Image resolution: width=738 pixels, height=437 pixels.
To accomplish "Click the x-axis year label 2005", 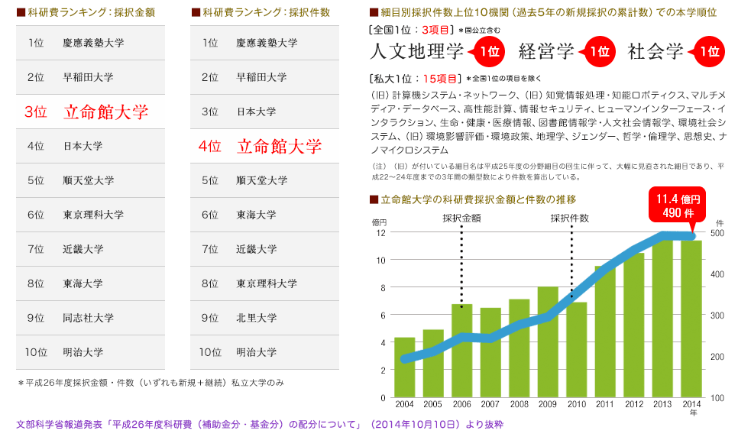I will pyautogui.click(x=432, y=404).
